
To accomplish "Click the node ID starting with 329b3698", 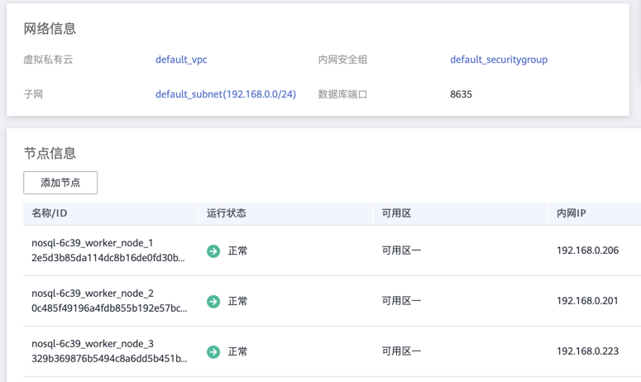I will click(x=109, y=359).
